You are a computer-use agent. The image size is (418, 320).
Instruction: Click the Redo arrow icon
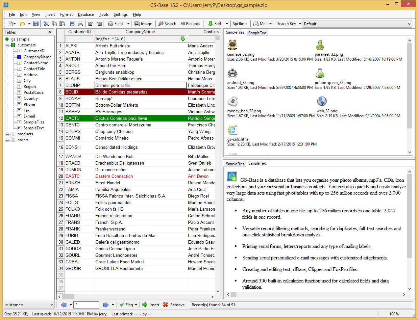(99, 24)
